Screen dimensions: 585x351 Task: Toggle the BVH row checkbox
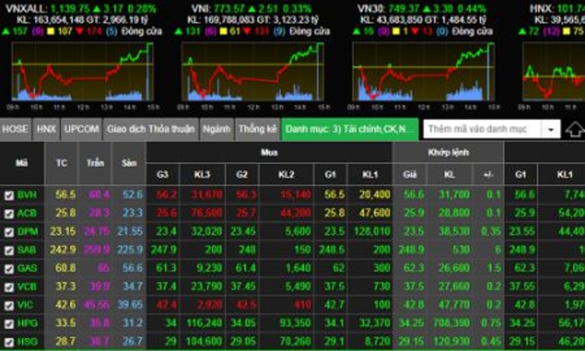point(9,195)
